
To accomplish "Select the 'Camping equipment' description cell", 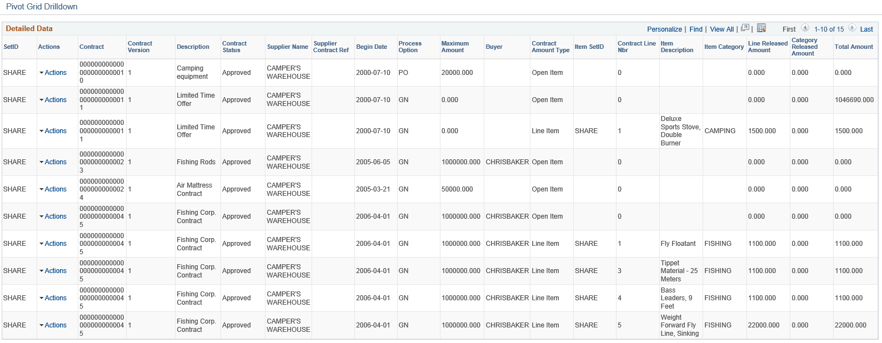I will pyautogui.click(x=192, y=73).
